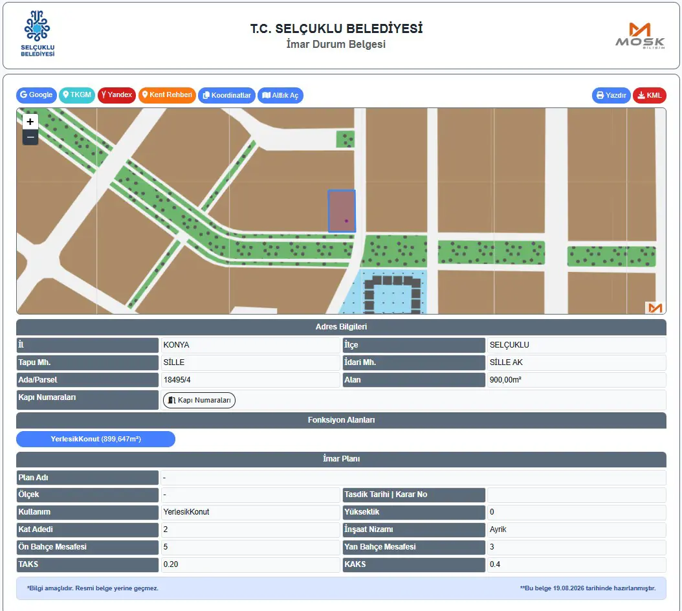This screenshot has height=611, width=682.
Task: Open the Kent Rehberi city guide
Action: tap(167, 95)
